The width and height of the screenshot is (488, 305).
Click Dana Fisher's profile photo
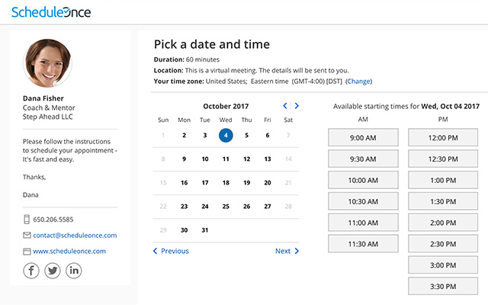(48, 63)
